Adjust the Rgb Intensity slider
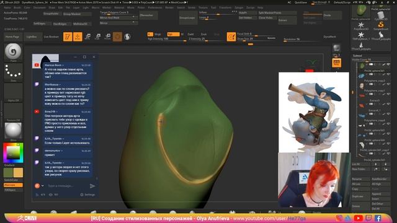 (x=167, y=39)
